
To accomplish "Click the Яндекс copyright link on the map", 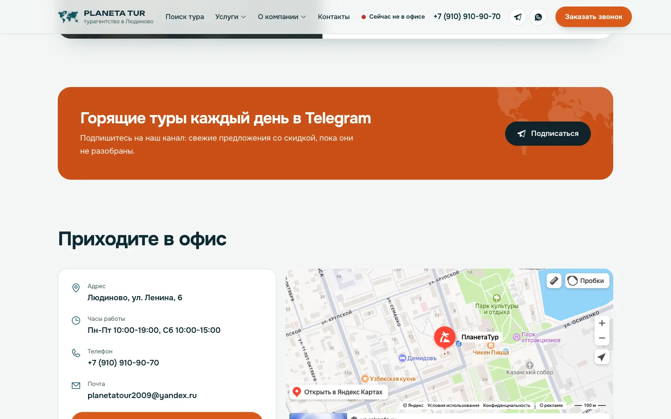I will [x=413, y=405].
